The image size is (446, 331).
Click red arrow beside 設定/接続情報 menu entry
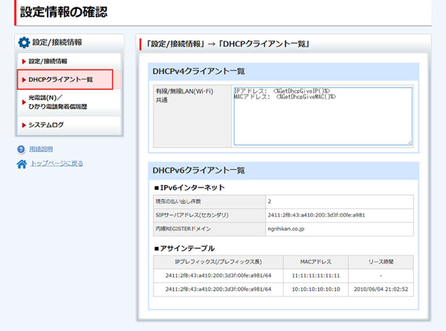(24, 62)
